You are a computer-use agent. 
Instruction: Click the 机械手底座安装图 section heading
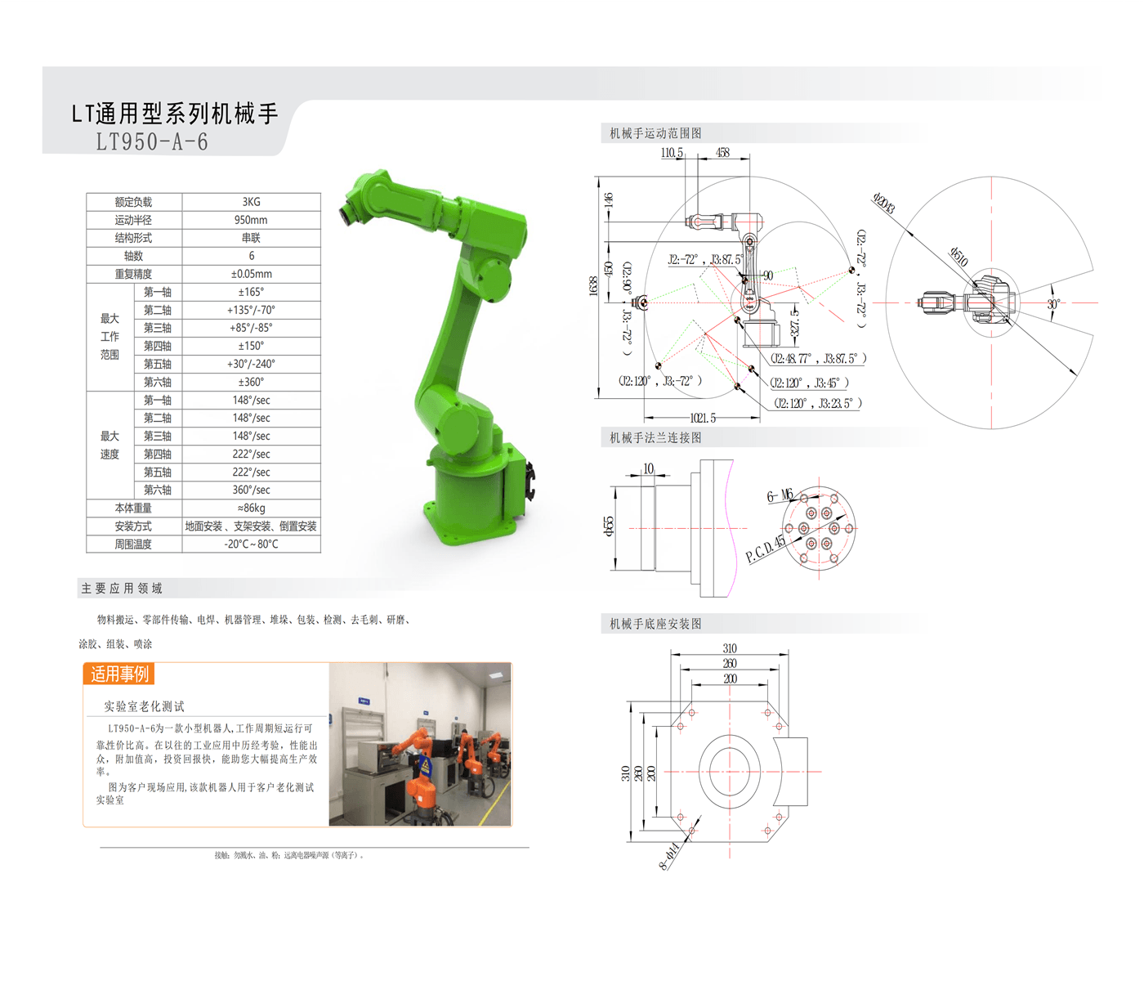pyautogui.click(x=655, y=624)
